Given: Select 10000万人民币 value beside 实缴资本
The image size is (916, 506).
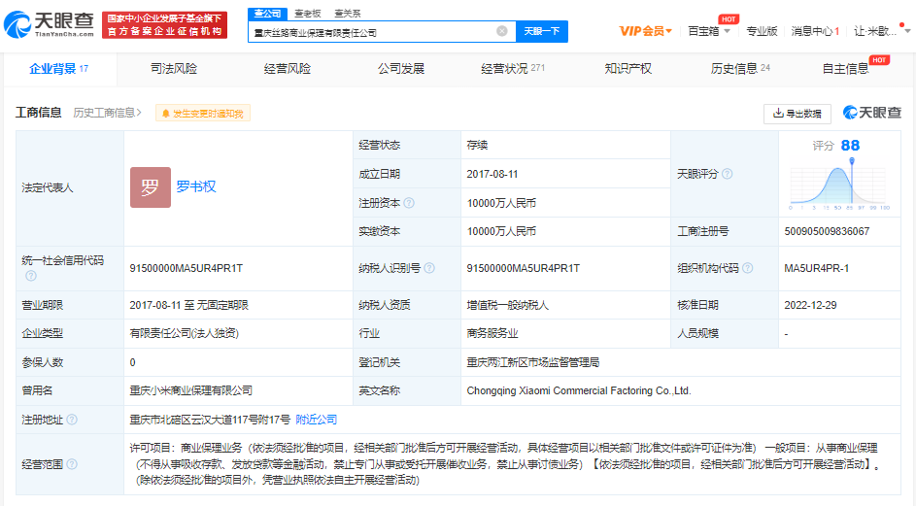Looking at the screenshot, I should point(501,231).
